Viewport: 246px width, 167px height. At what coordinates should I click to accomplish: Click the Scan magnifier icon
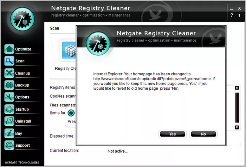[9, 61]
